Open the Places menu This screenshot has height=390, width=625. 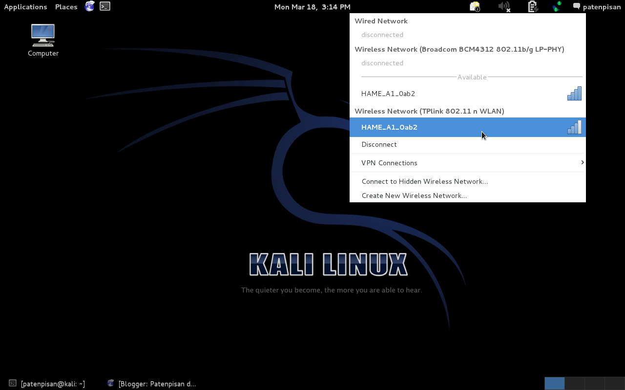point(66,7)
